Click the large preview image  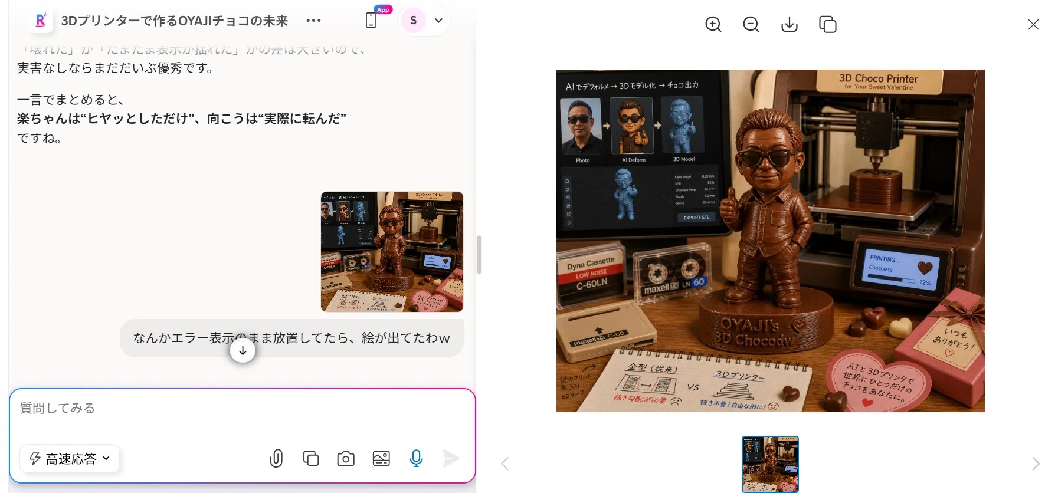[x=770, y=241]
